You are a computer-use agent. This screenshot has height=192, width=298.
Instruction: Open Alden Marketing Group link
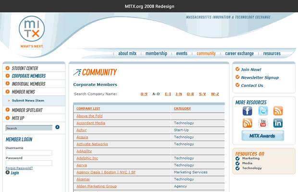(96, 186)
